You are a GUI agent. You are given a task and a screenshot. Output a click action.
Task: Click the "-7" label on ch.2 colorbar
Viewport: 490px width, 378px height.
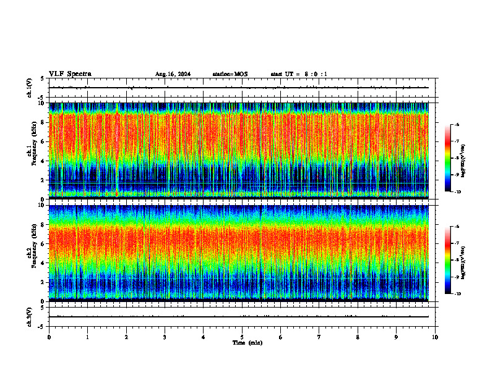coord(456,243)
